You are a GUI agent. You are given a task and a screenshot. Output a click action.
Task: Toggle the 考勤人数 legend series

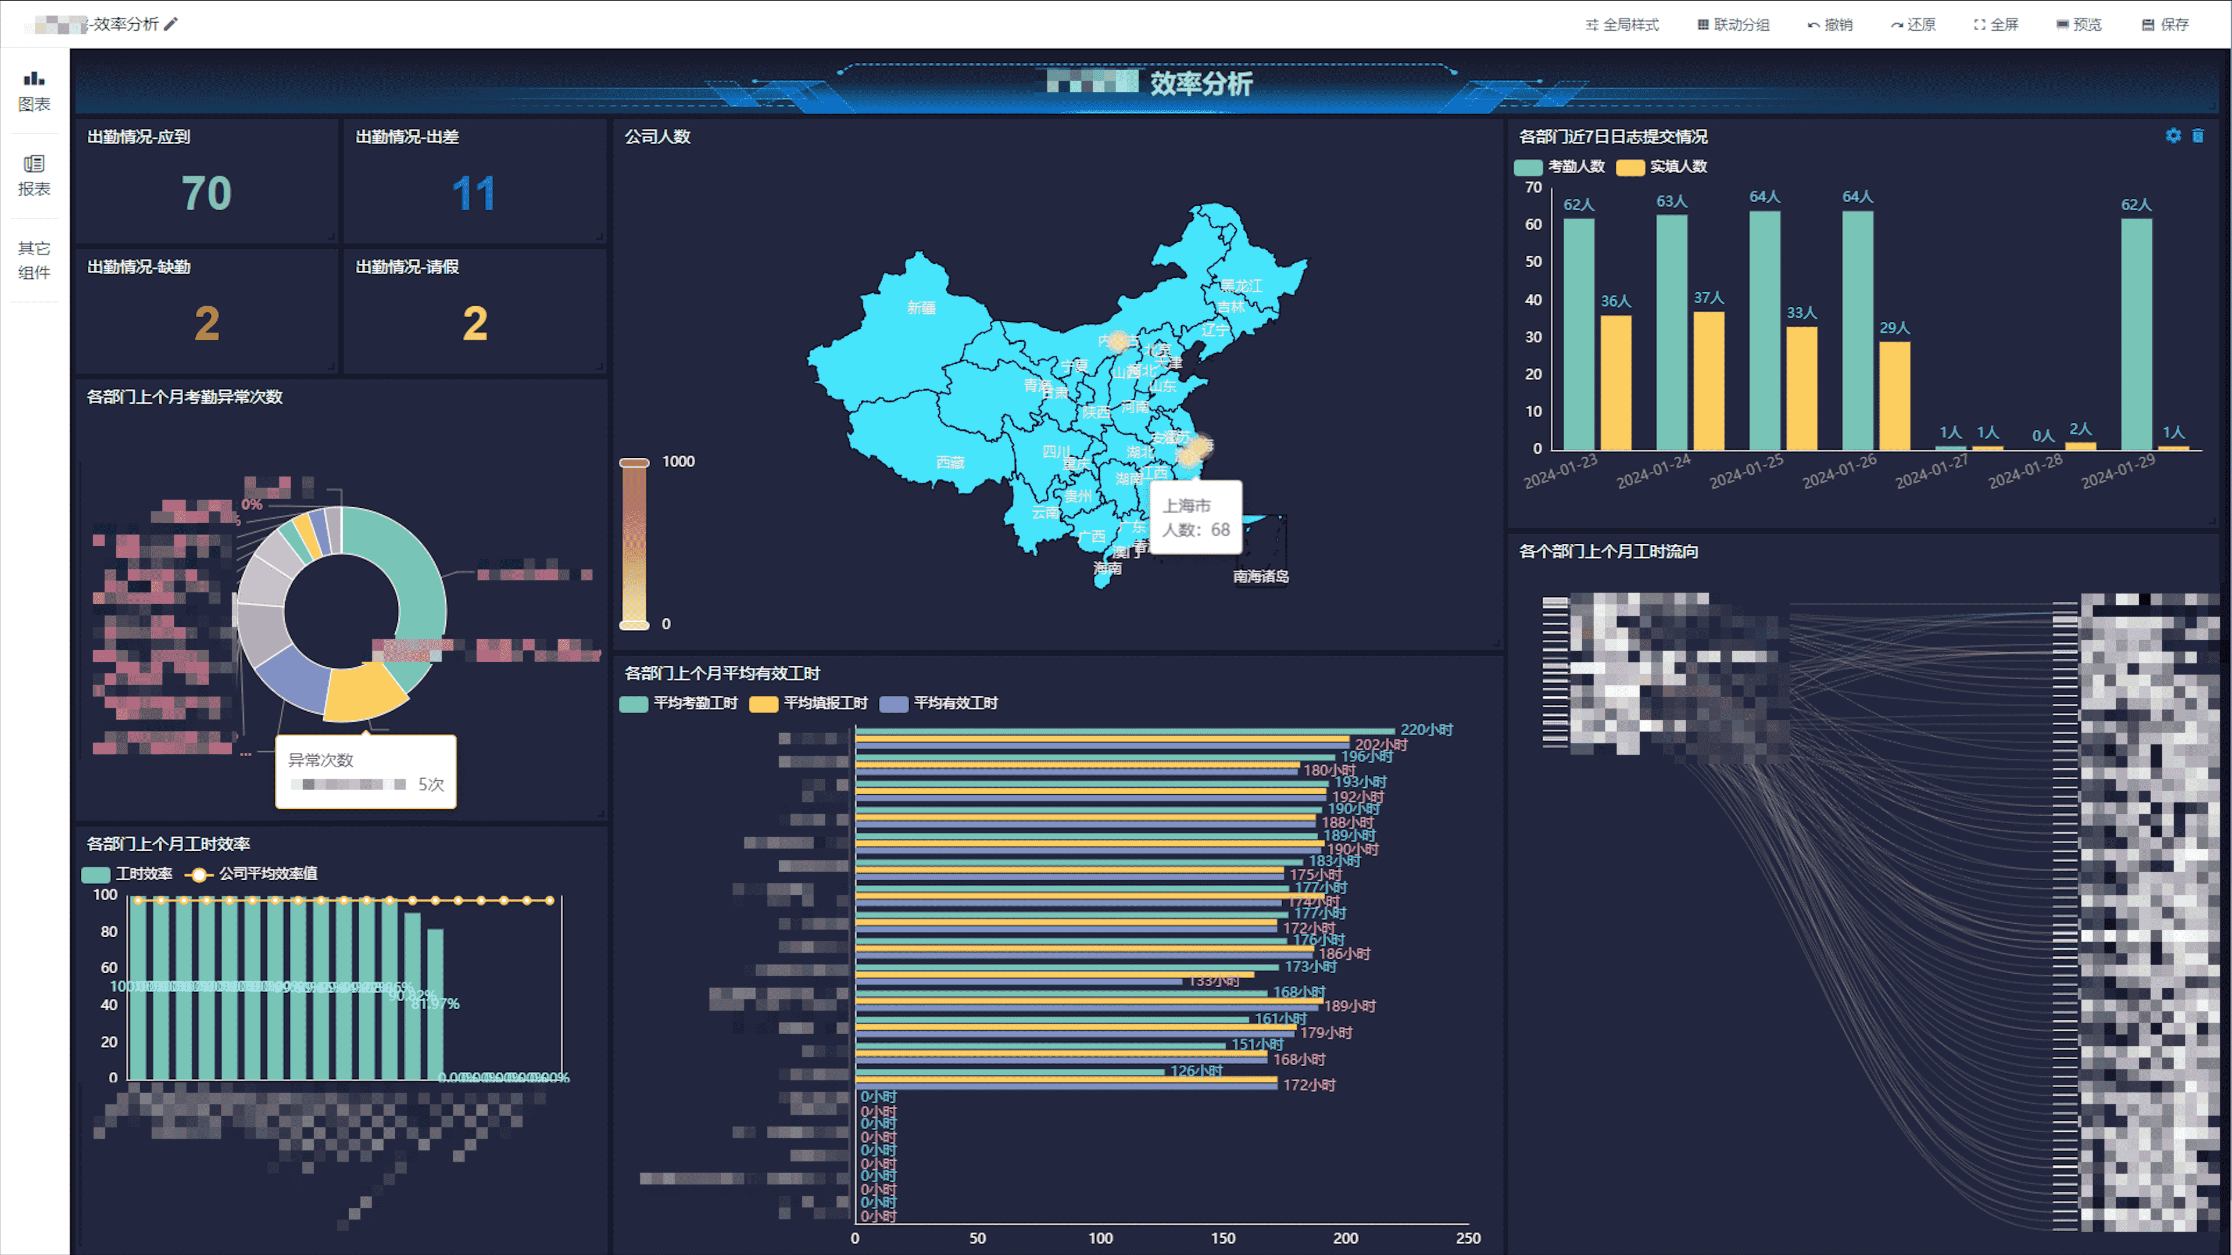click(1559, 166)
